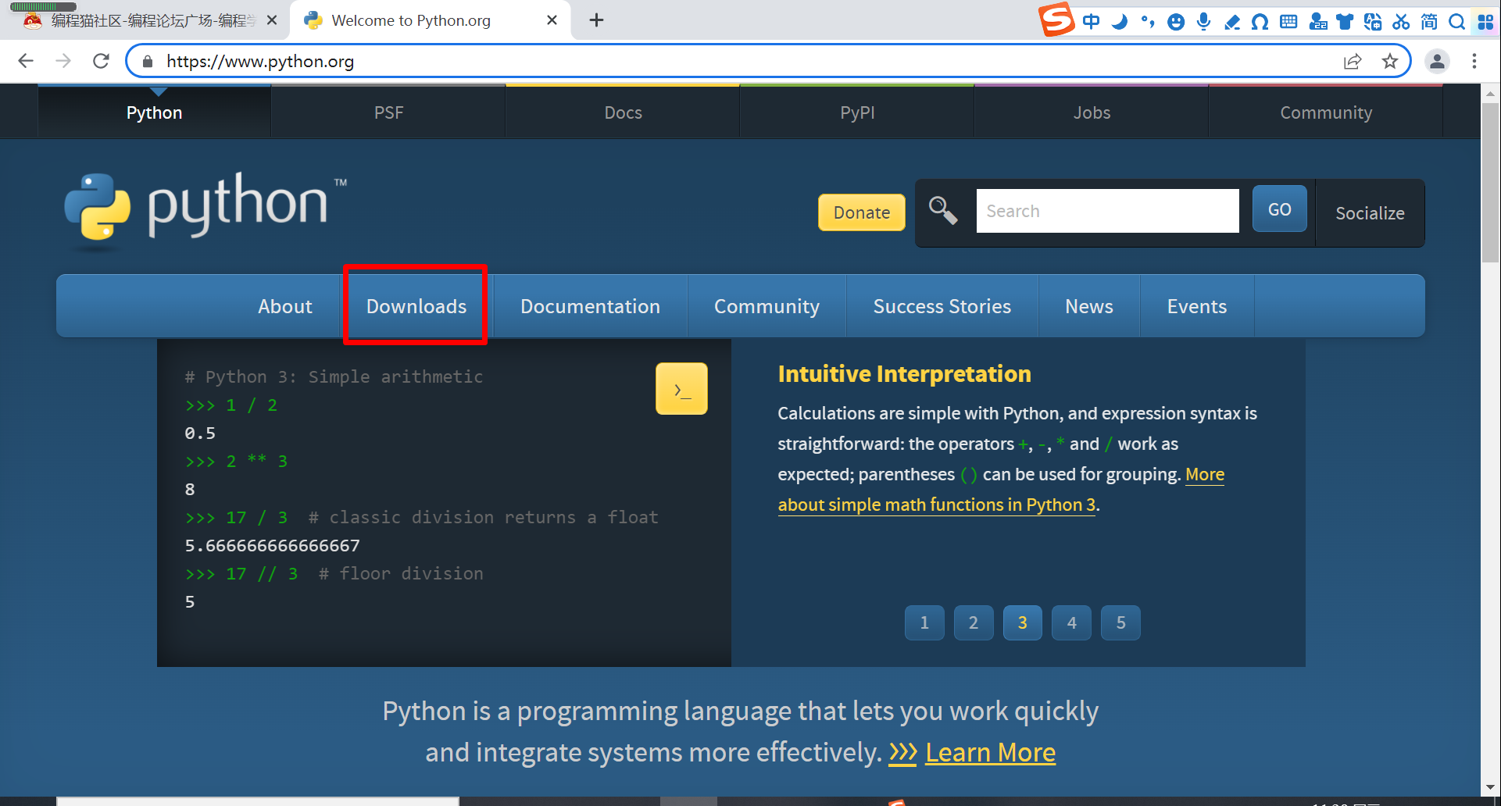
Task: Click the page scrollbar thumb
Action: click(1490, 183)
